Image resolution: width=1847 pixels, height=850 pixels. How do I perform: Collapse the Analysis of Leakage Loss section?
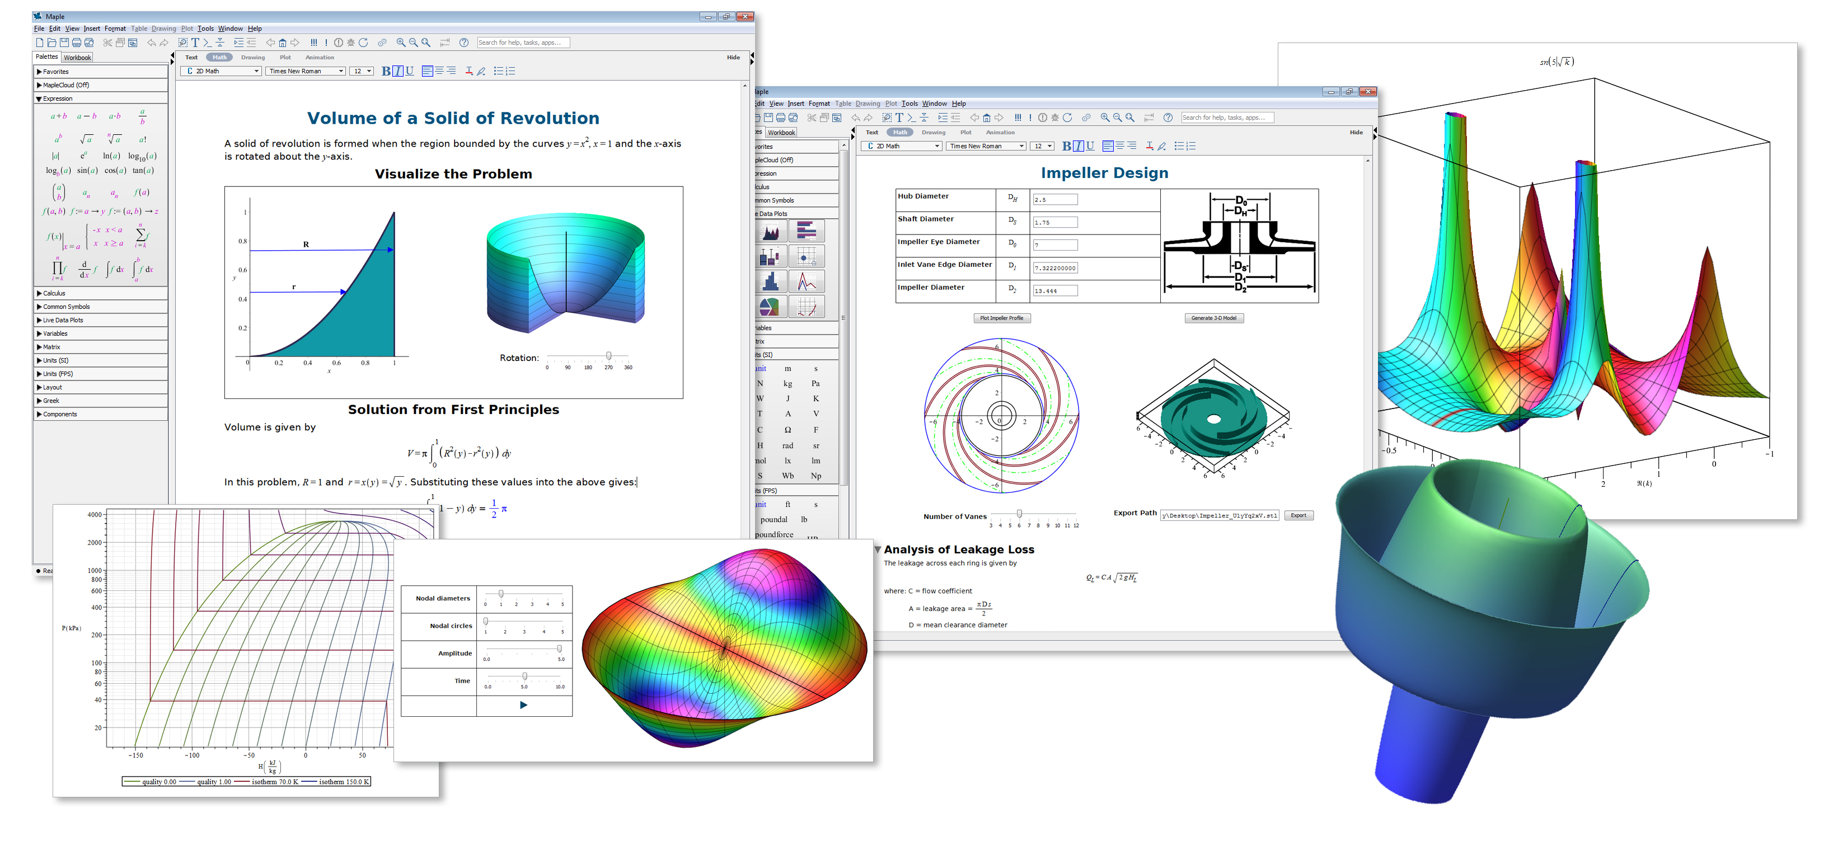878,550
